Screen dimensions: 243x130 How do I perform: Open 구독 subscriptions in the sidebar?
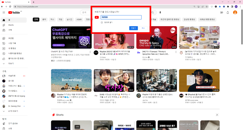pyautogui.click(x=14, y=30)
